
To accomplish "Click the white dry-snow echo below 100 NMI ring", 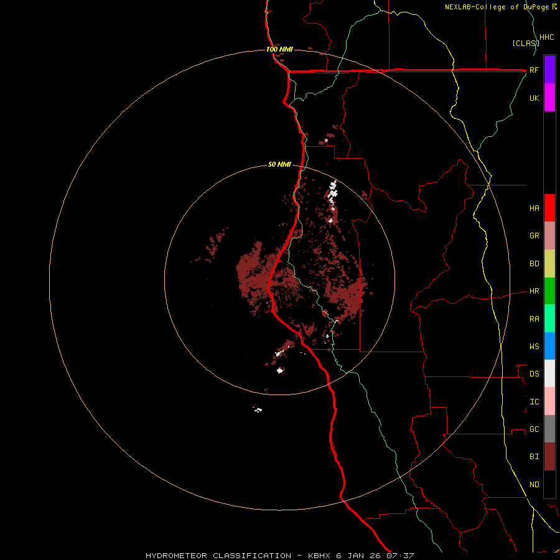I will (x=258, y=409).
